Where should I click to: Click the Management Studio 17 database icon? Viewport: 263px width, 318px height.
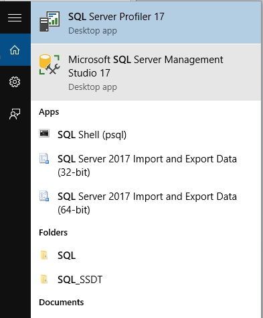pyautogui.click(x=50, y=64)
